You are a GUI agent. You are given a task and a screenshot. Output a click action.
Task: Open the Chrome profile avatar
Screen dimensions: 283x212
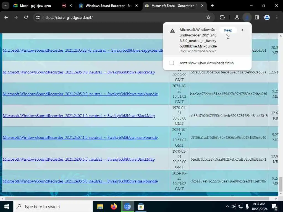pyautogui.click(x=267, y=17)
